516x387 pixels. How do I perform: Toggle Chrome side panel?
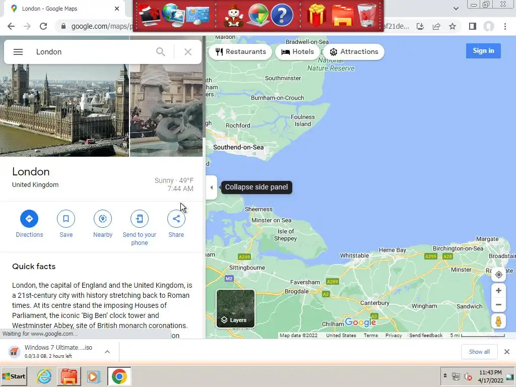tap(473, 26)
